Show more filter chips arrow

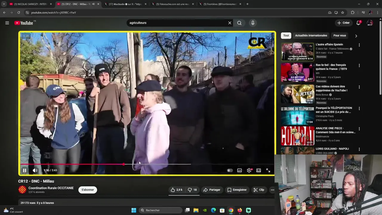pyautogui.click(x=356, y=36)
